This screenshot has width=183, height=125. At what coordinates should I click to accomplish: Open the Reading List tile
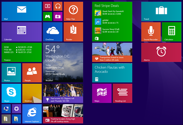point(123,93)
